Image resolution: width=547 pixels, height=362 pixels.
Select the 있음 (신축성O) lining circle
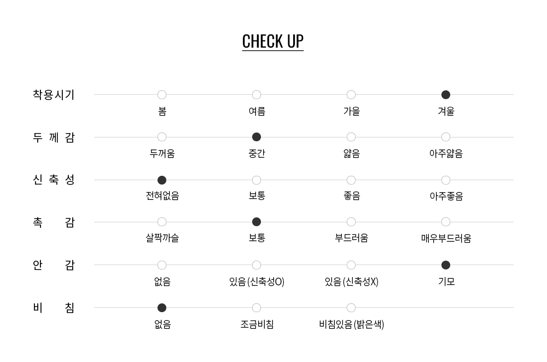tap(257, 265)
